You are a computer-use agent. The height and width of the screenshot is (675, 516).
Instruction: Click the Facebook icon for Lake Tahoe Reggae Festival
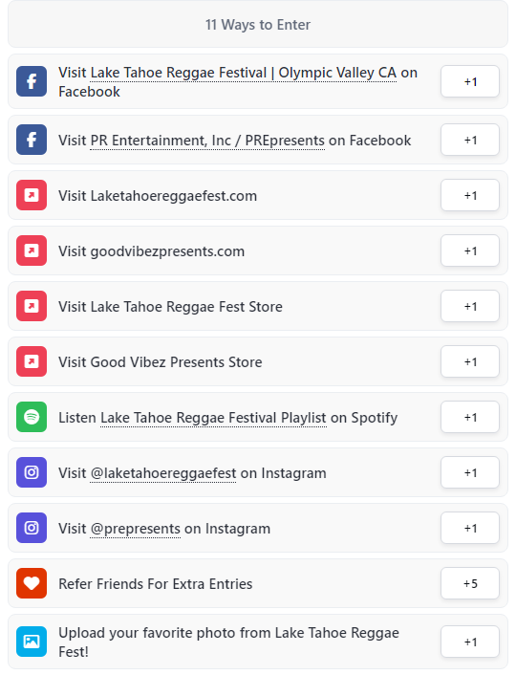point(32,81)
